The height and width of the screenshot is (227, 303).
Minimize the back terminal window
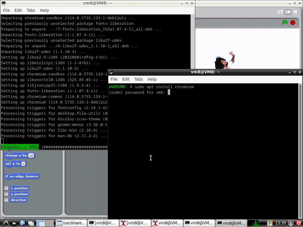[182, 3]
